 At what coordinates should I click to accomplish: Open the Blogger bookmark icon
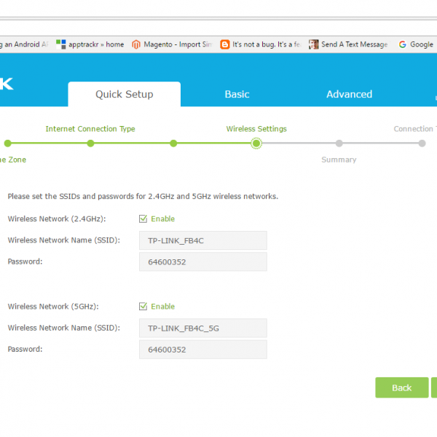click(225, 44)
